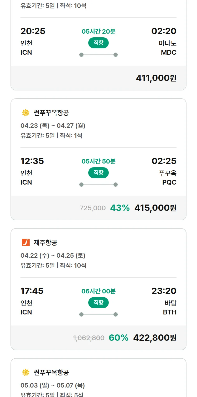Screen dimensions: 197x397
Task: Choose the 422,800원 Jeju Air fare
Action: (155, 338)
